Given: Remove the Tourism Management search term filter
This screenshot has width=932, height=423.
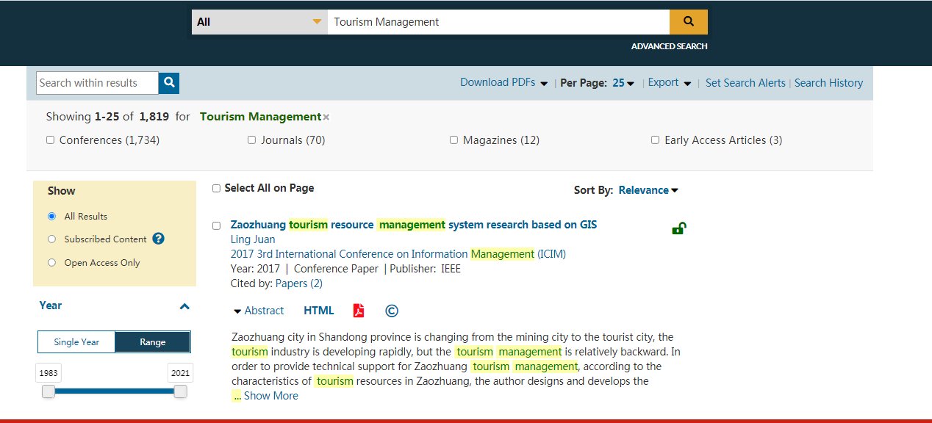Looking at the screenshot, I should click(x=326, y=117).
